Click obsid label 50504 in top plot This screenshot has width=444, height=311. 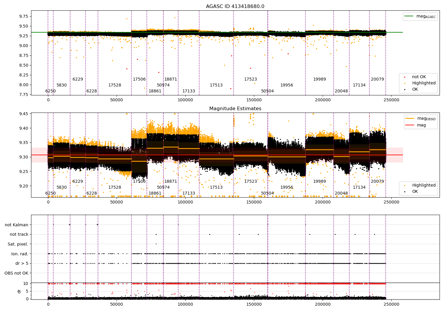point(267,91)
